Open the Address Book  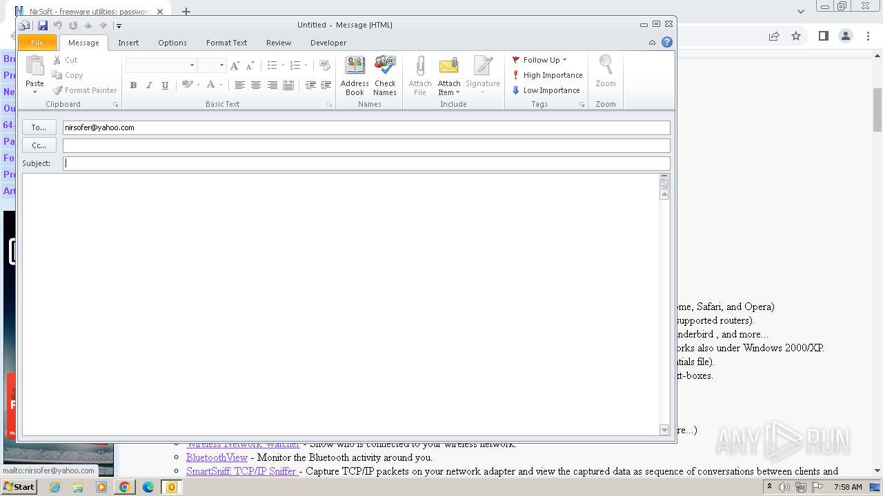tap(355, 76)
